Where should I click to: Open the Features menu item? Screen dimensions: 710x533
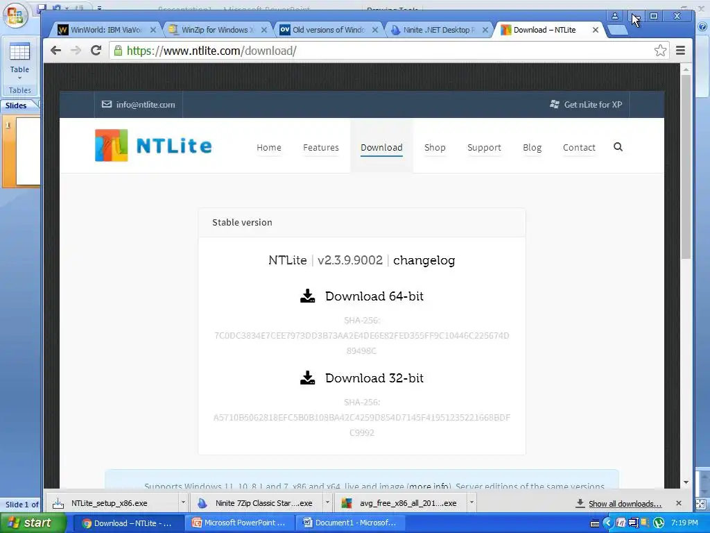(320, 147)
